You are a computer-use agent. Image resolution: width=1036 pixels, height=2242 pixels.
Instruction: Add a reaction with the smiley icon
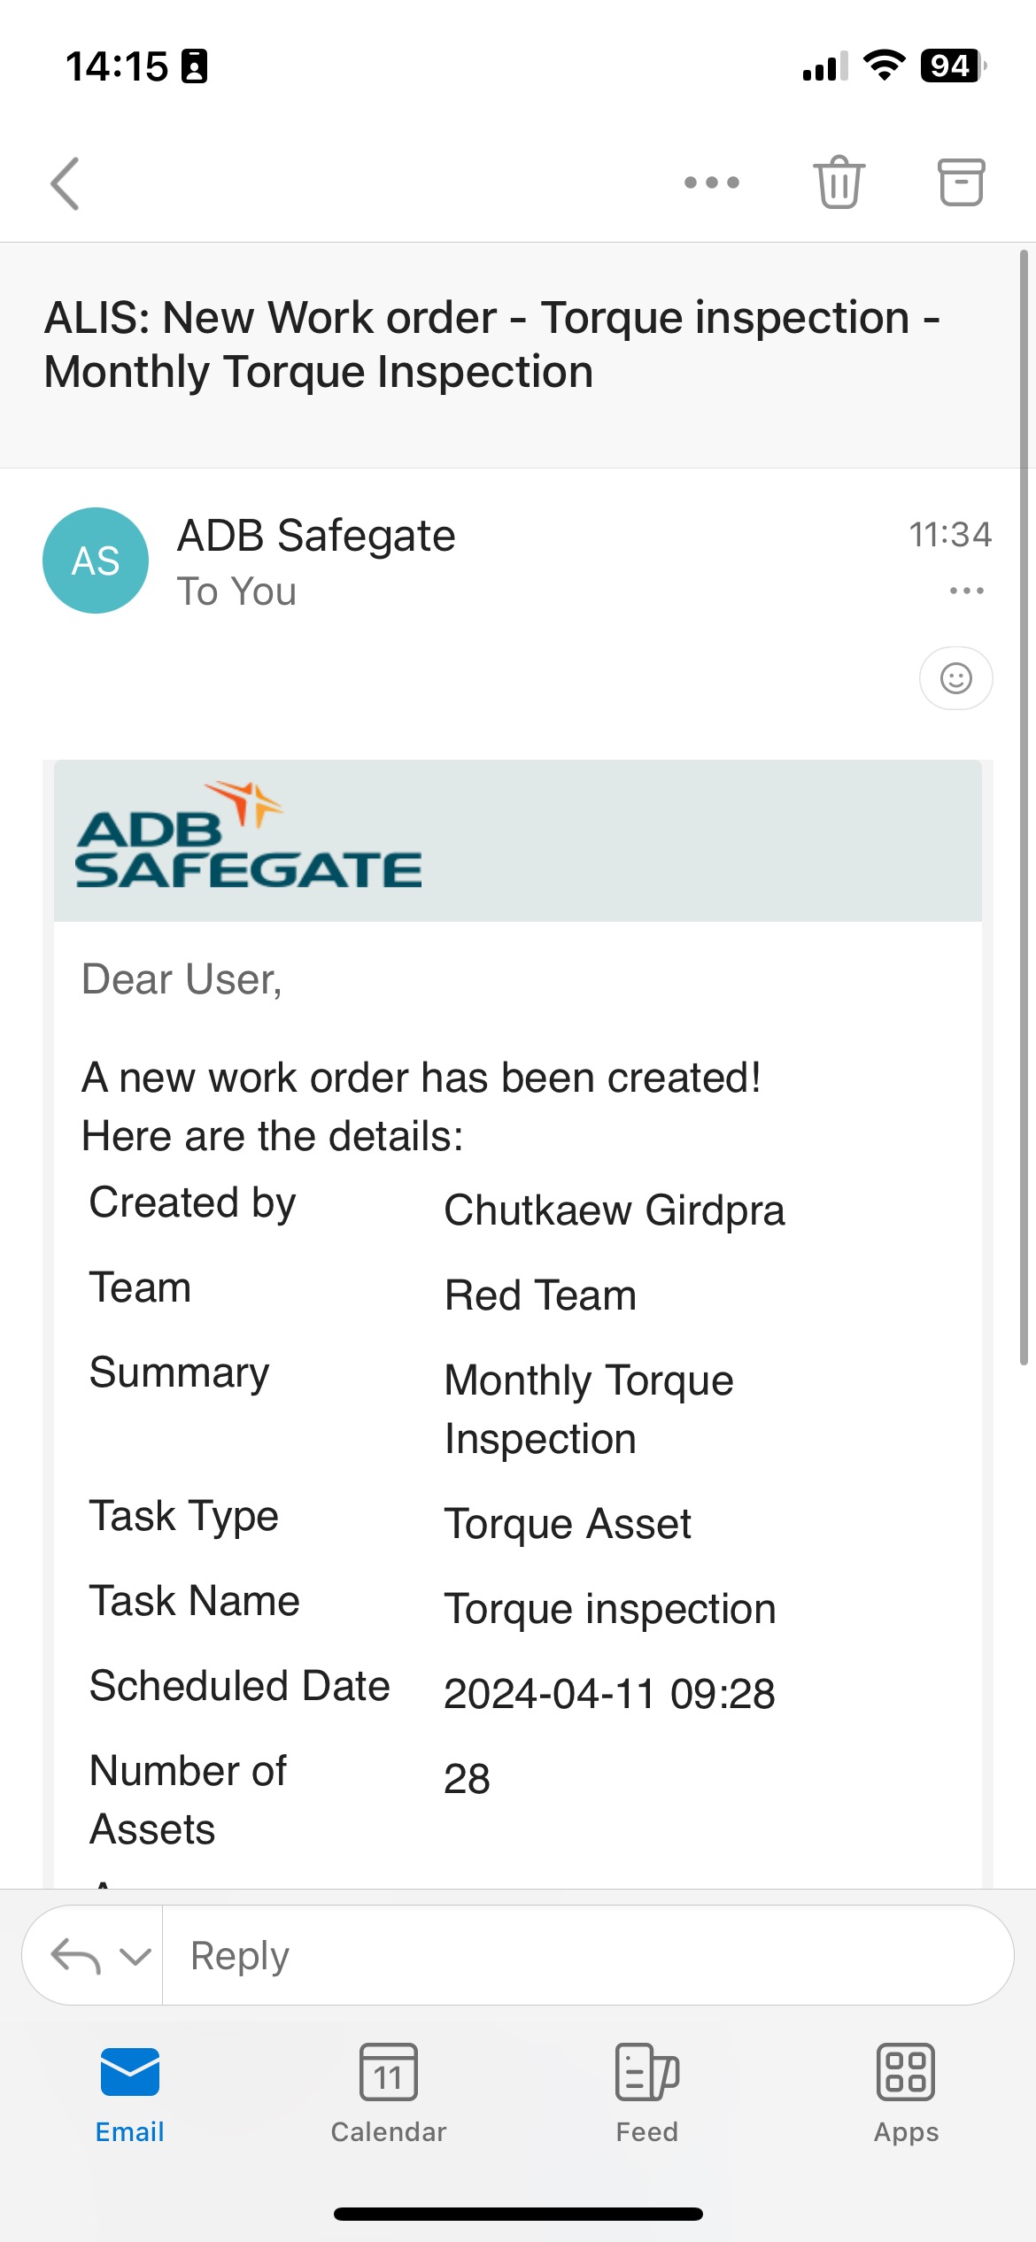coord(955,678)
